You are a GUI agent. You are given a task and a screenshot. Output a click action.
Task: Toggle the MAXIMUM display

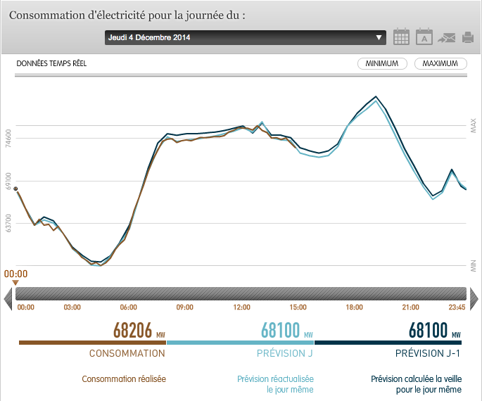pos(440,64)
